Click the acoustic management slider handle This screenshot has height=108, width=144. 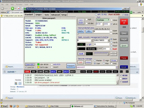coord(108,54)
